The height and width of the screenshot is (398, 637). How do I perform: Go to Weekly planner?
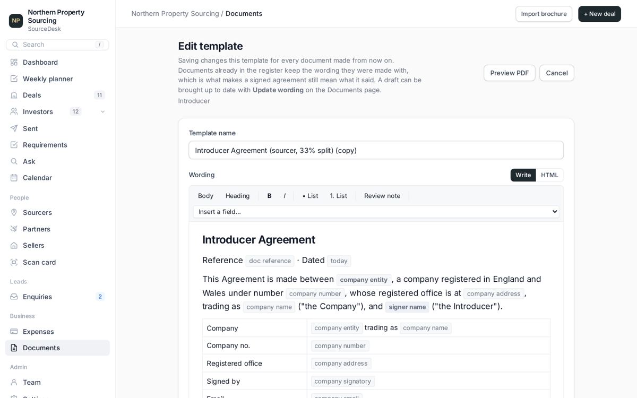click(x=57, y=79)
